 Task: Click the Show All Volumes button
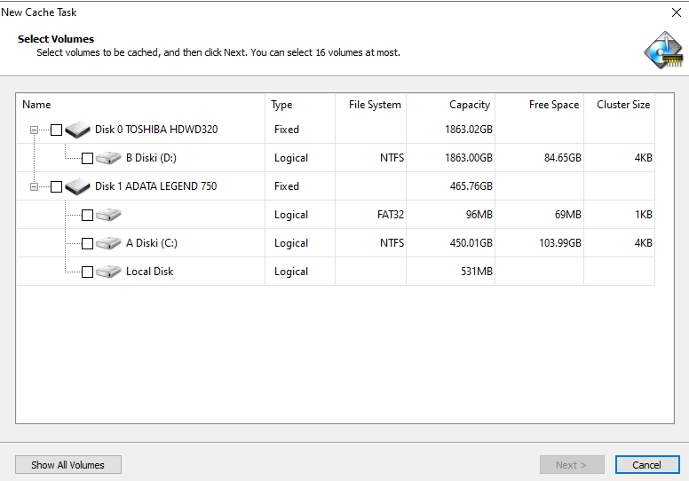[x=68, y=465]
